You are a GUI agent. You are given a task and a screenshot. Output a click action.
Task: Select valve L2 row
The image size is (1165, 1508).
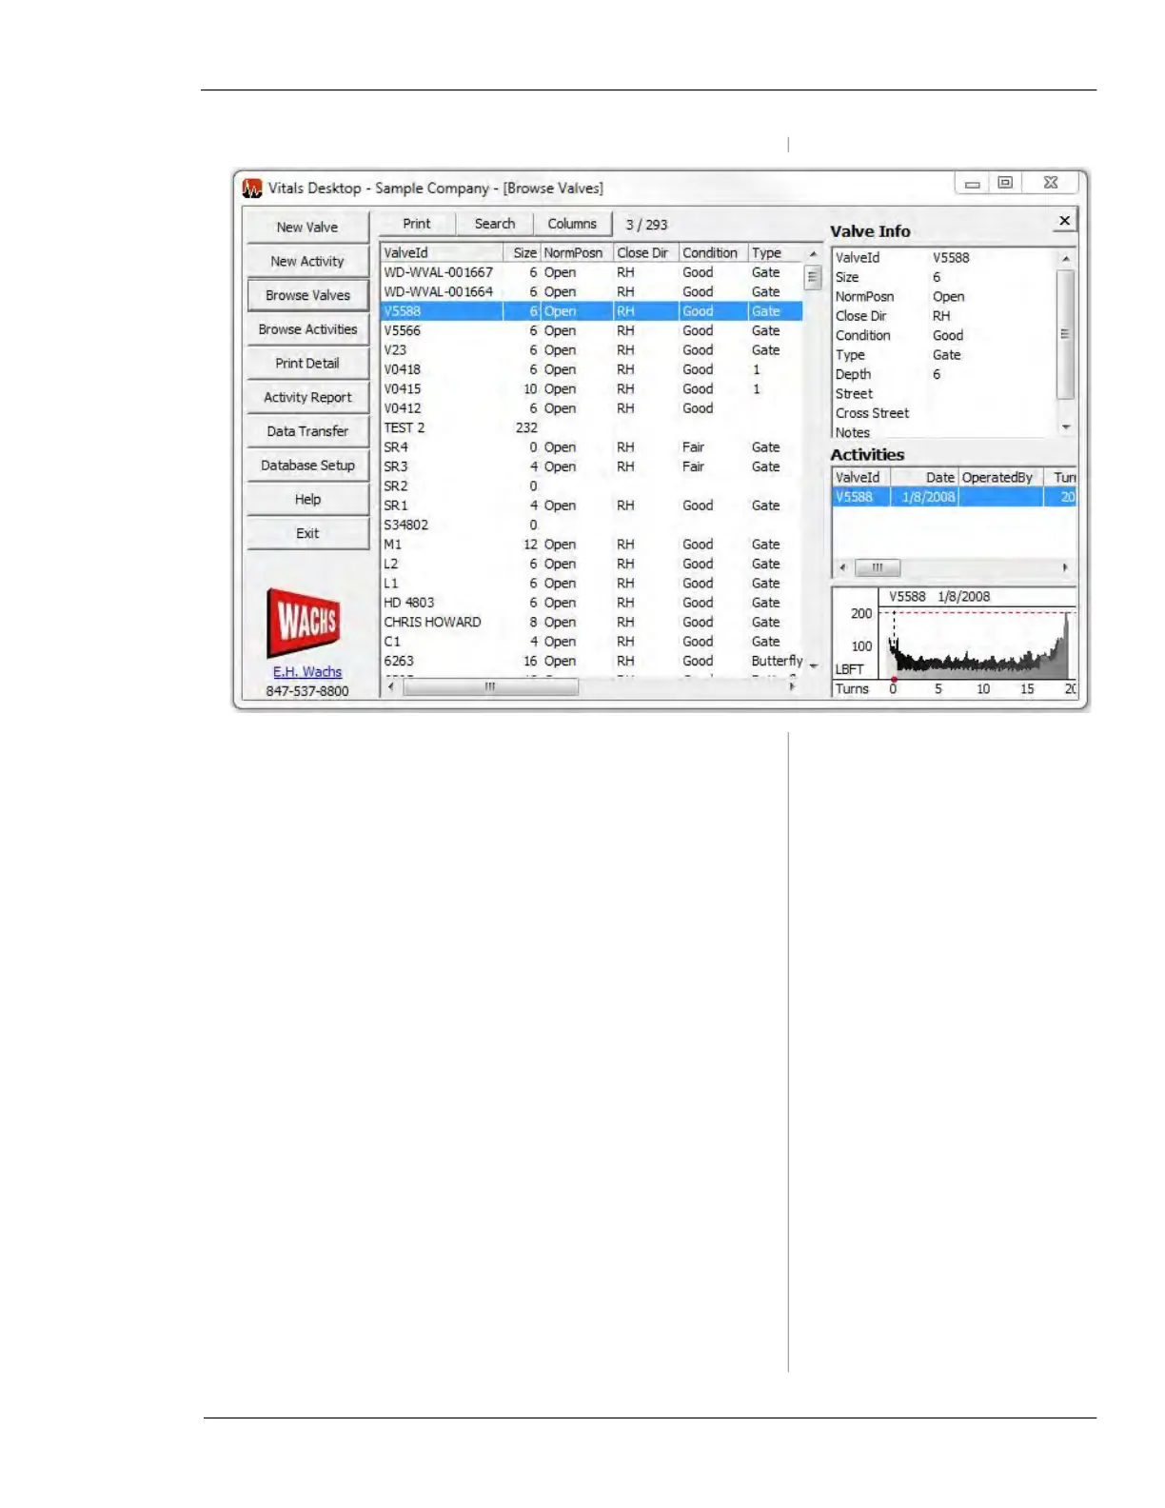[592, 564]
